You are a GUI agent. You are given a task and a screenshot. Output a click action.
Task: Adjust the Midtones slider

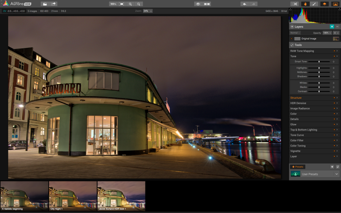click(319, 72)
